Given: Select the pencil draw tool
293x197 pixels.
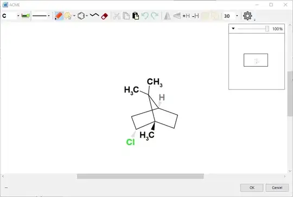Looking at the screenshot, I should coord(59,16).
